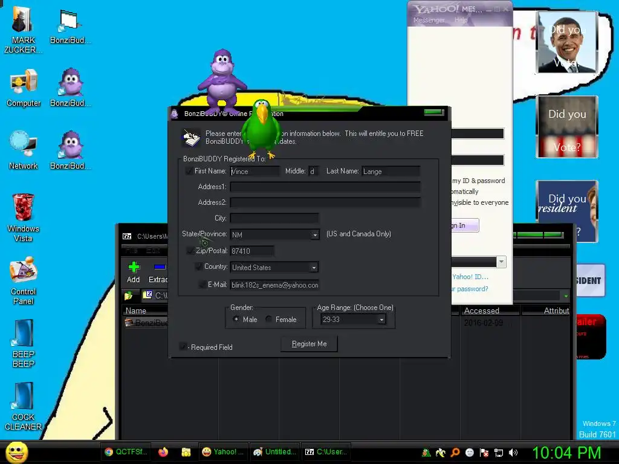Switch to Untitled... taskbar item
The image size is (619, 464).
[274, 452]
